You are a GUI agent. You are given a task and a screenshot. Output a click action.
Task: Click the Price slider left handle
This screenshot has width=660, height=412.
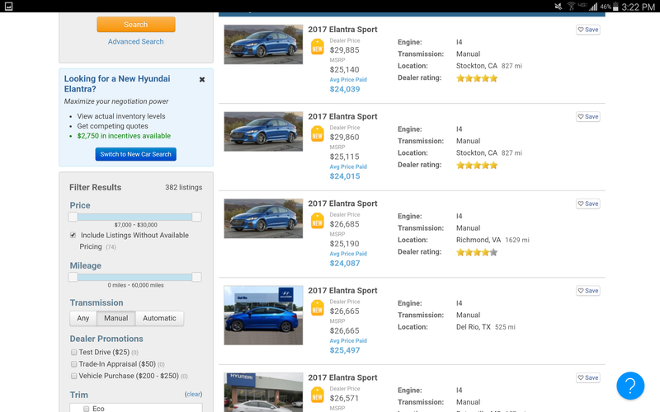[73, 217]
